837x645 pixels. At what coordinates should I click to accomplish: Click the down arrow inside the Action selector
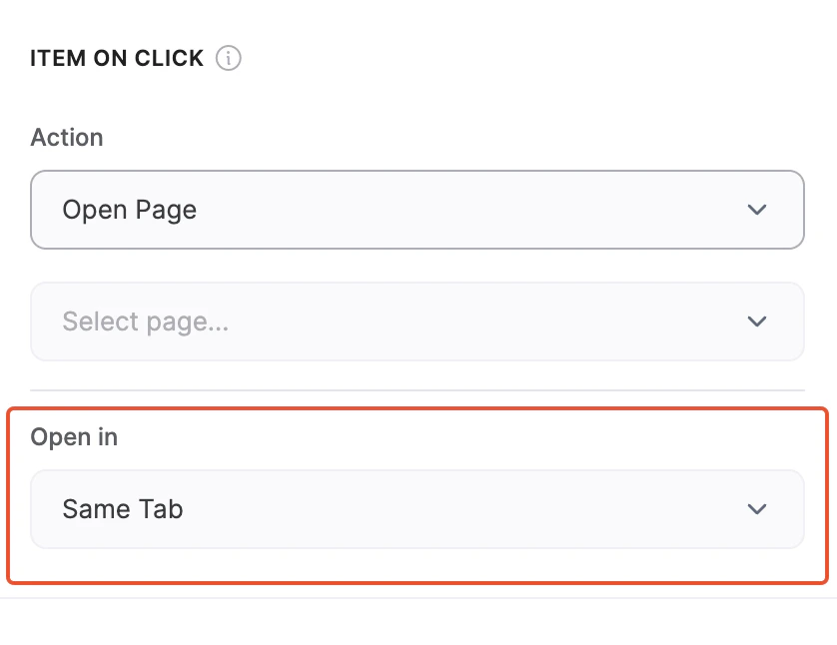757,210
